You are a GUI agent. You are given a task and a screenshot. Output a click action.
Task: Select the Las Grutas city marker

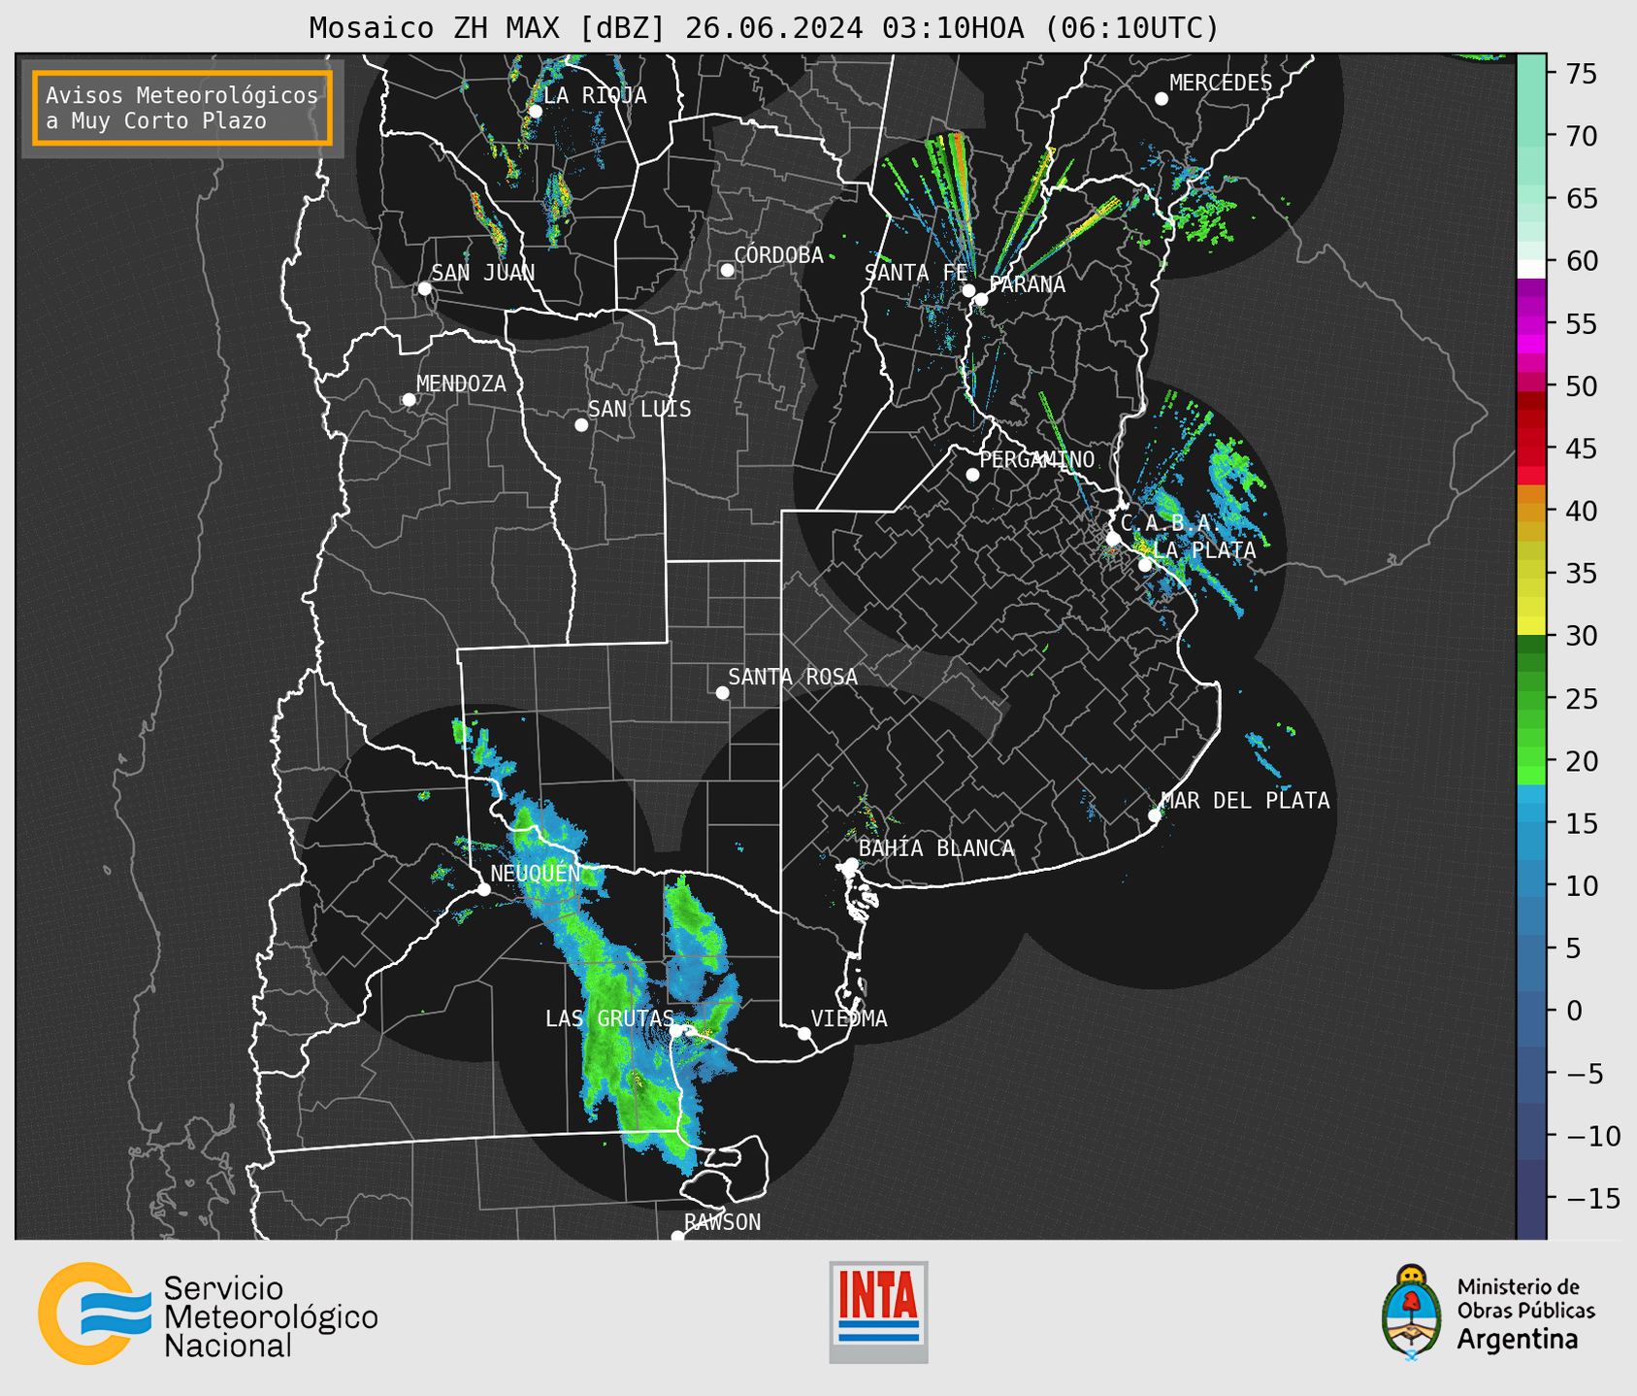676,1031
